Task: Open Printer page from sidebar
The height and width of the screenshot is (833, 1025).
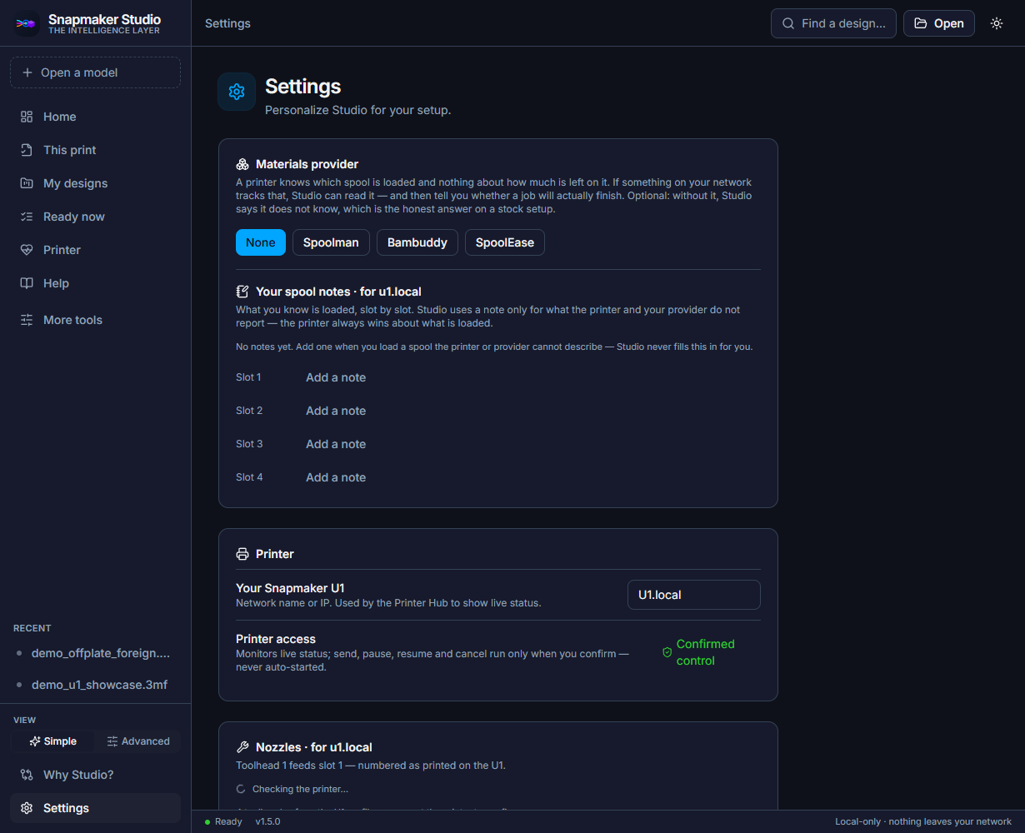Action: pyautogui.click(x=95, y=250)
